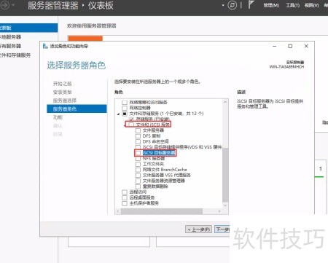Go to the 开始之前 wizard step

62,84
